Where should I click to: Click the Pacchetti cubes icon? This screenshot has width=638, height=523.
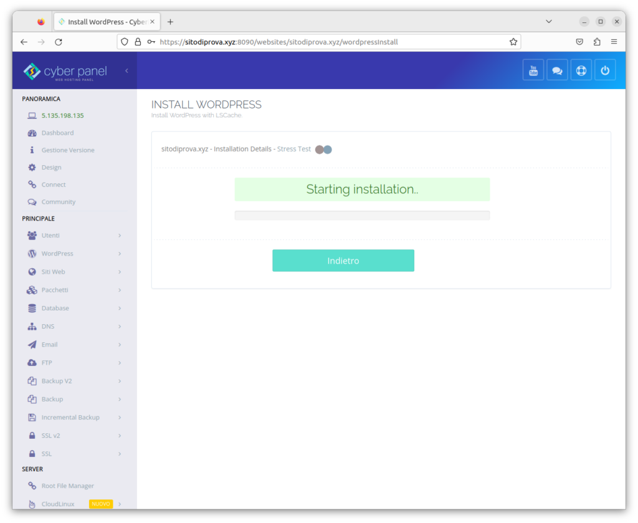(32, 290)
